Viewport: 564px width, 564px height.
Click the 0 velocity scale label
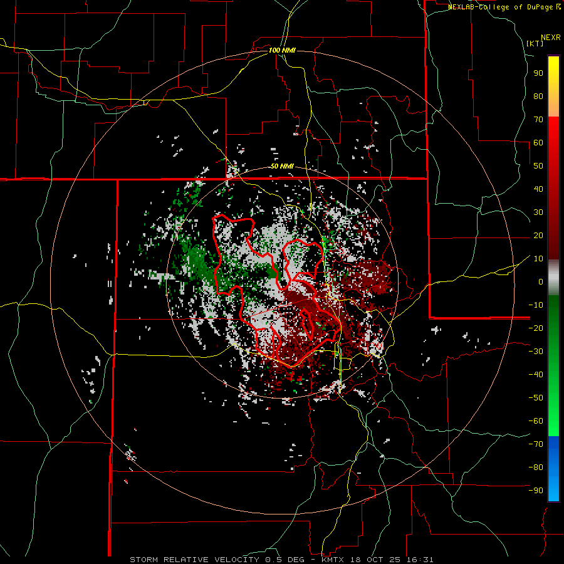tap(541, 281)
